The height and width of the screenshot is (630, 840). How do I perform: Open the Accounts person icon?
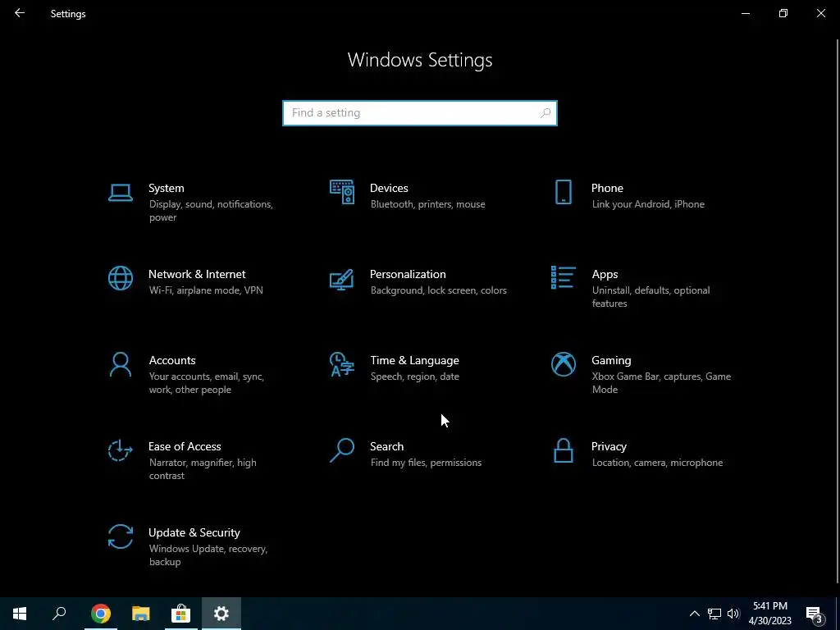[x=121, y=364]
